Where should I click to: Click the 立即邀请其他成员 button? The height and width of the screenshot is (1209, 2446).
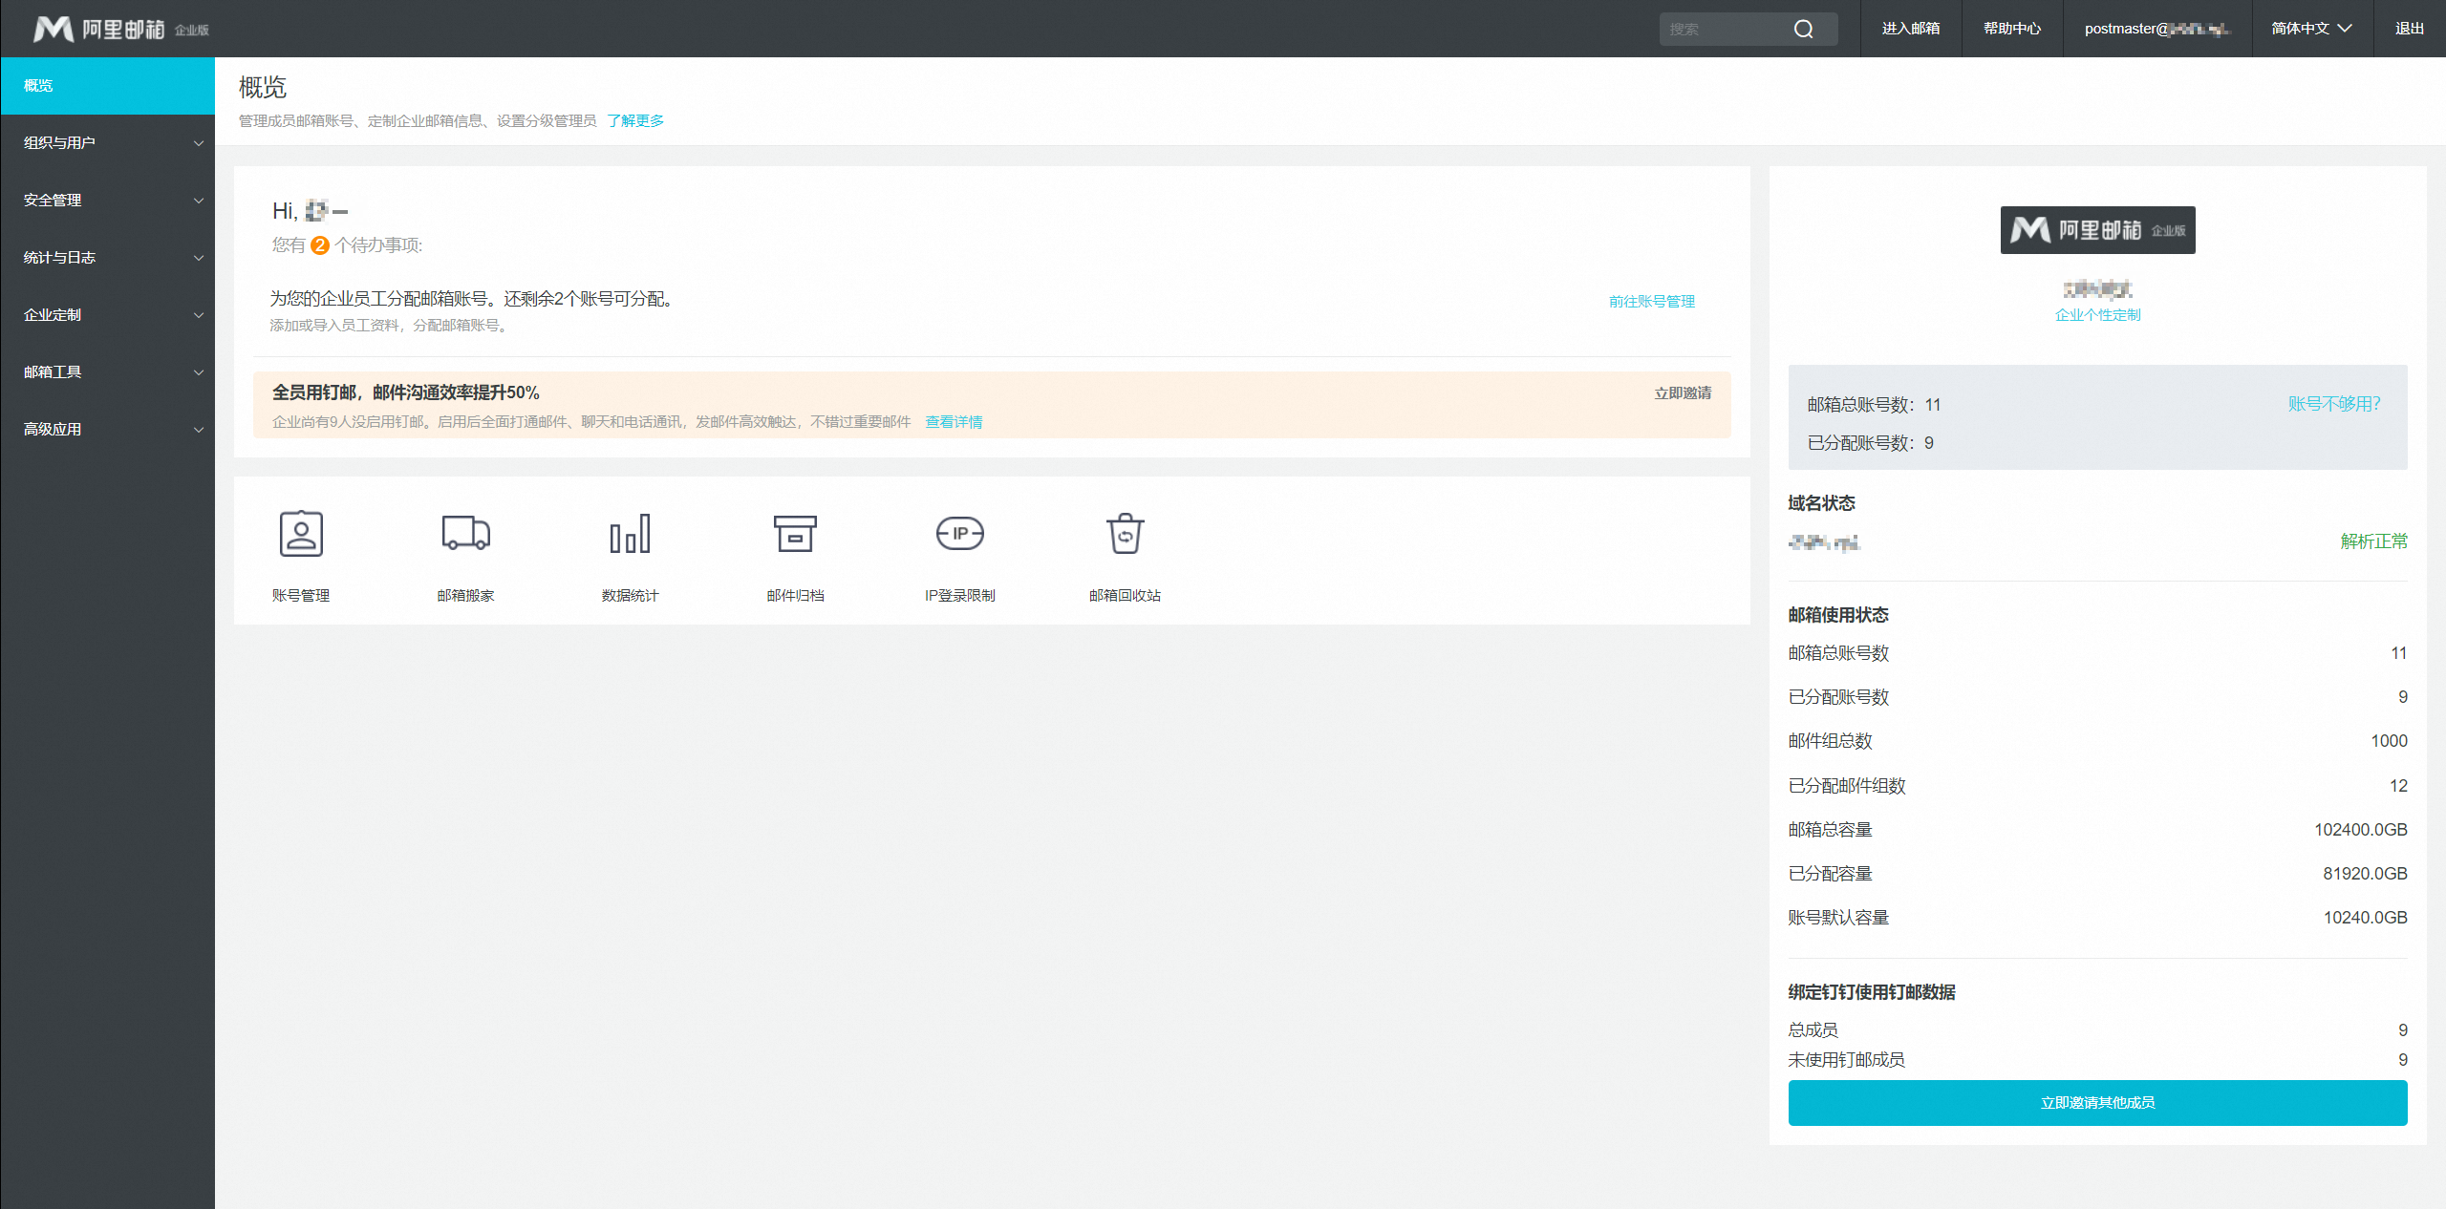pyautogui.click(x=2097, y=1103)
